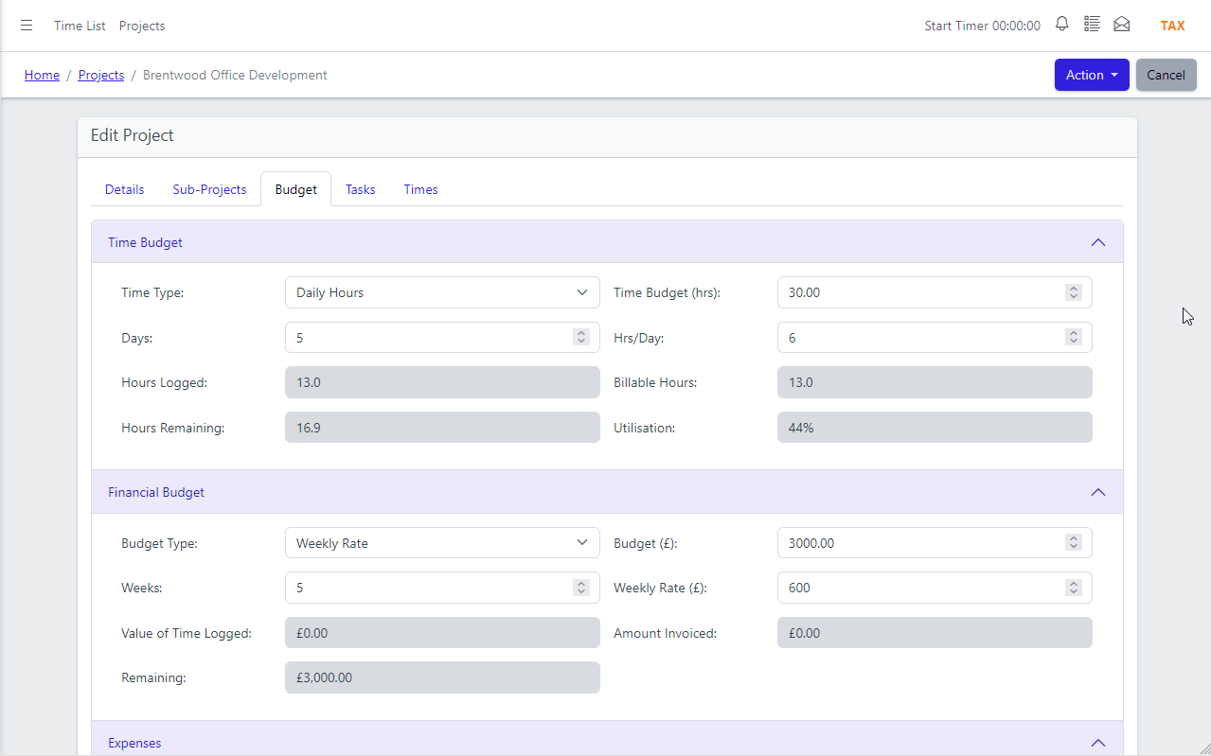
Task: Adjust the Weekly Rate spinner arrows
Action: pos(1074,588)
